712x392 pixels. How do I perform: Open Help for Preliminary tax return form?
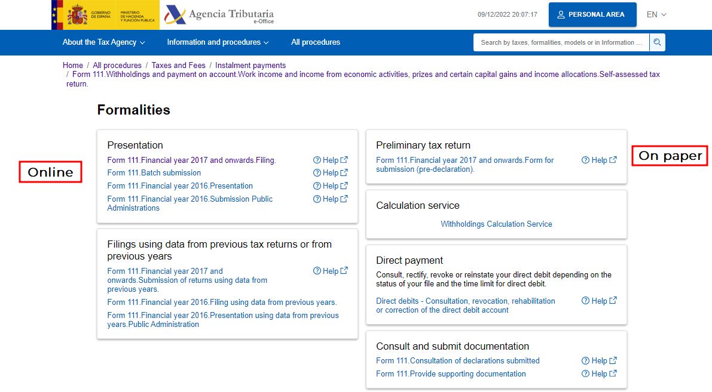coord(598,160)
